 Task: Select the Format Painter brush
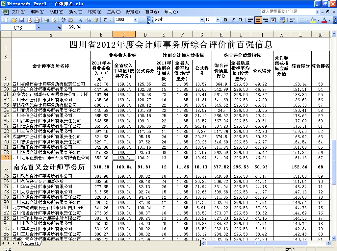[96, 20]
